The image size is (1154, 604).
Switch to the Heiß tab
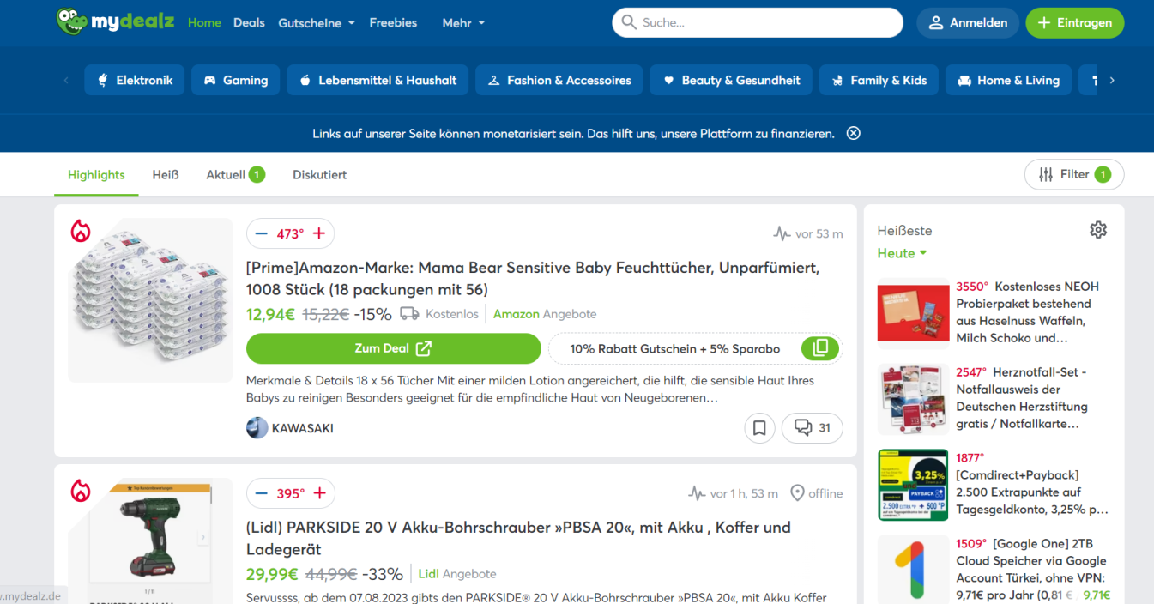click(x=166, y=174)
